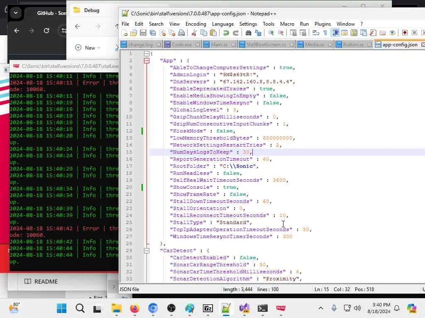Open the File menu
This screenshot has width=425, height=318.
[125, 24]
